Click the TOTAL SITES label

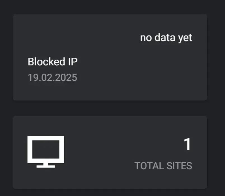pos(163,166)
